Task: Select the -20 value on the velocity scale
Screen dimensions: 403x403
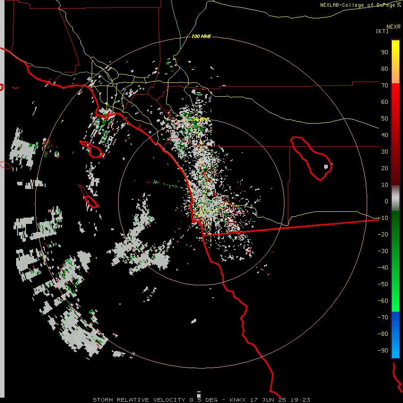Action: point(383,234)
